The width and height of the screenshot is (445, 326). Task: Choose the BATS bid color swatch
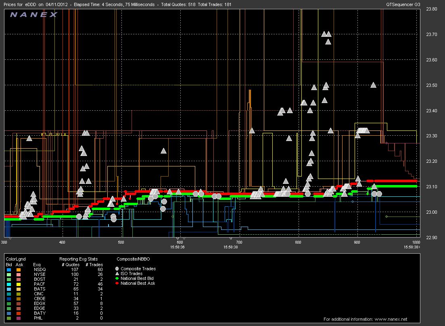[9, 289]
